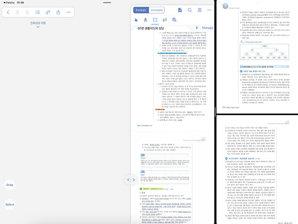
Task: Click the redo icon
Action: click(x=28, y=13)
